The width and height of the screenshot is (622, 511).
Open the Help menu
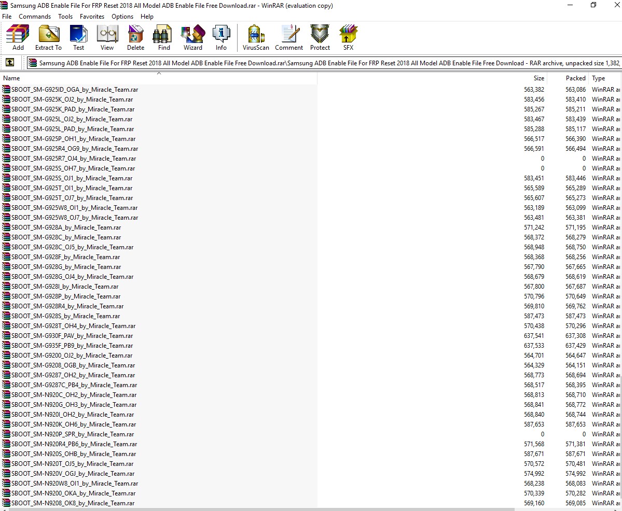[x=147, y=16]
